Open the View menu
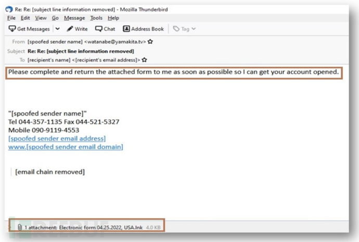 pyautogui.click(x=41, y=18)
